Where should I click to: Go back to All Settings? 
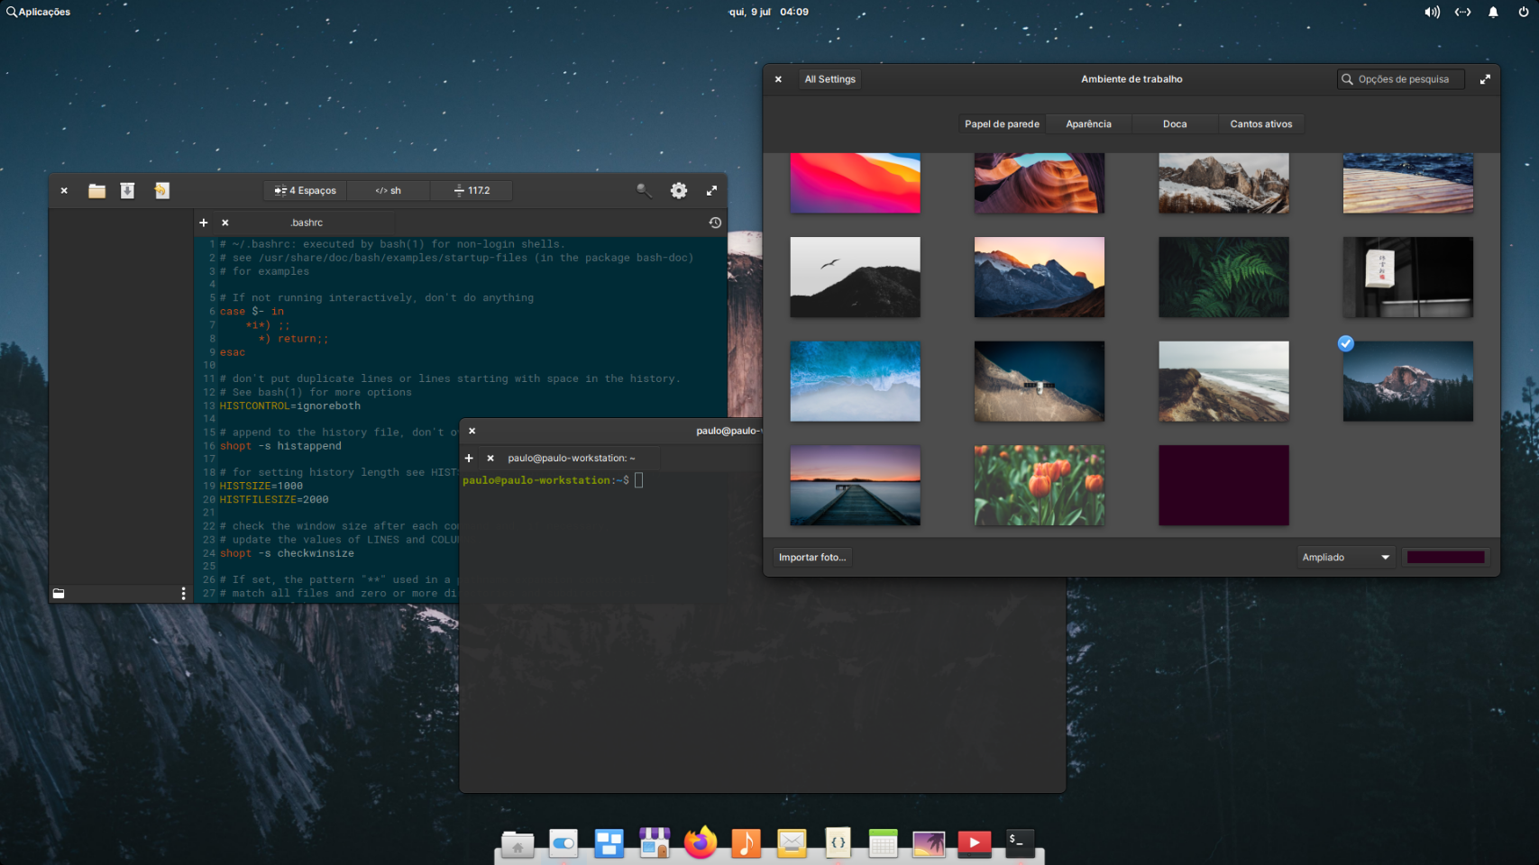[x=829, y=79]
